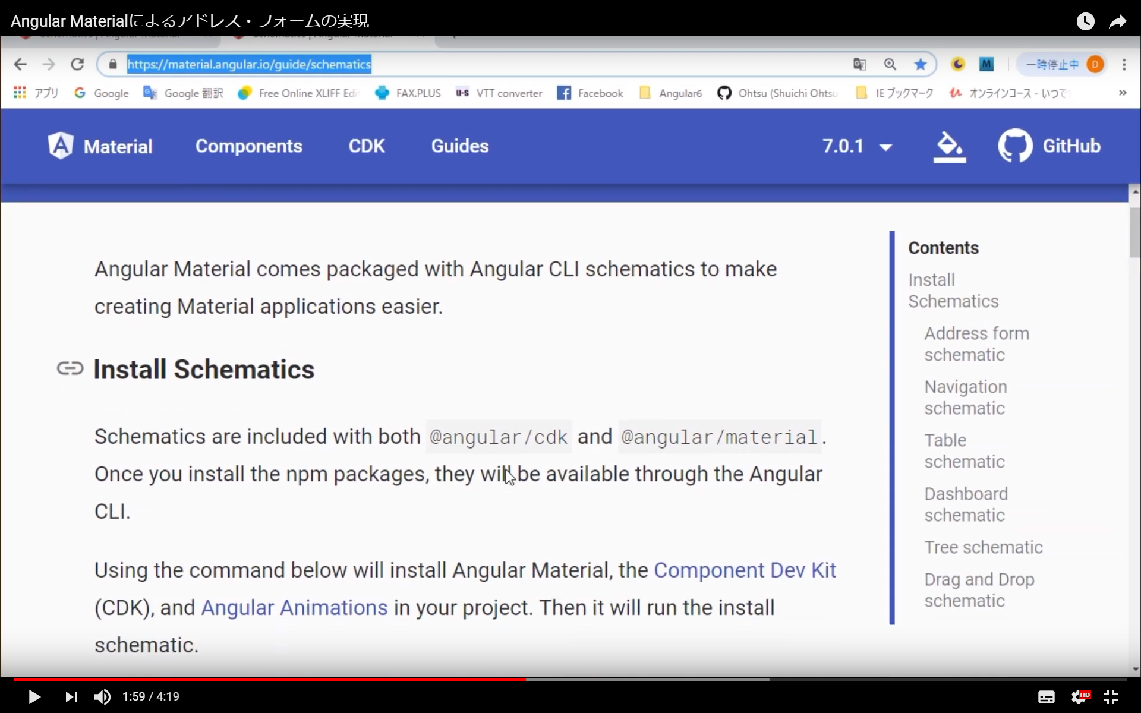Open the apps grid bookmark
Image resolution: width=1141 pixels, height=713 pixels.
[36, 93]
